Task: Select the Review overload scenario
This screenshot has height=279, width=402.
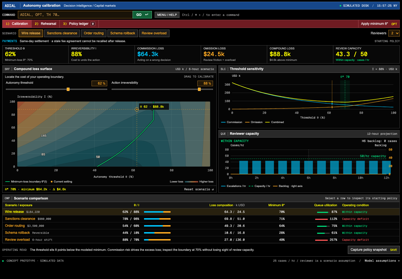Action: click(x=154, y=33)
